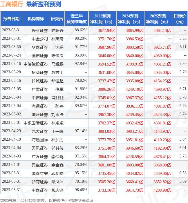Click accuracy value 98.20%
Image resolution: width=188 pixels, height=203 pixels.
coord(81,39)
